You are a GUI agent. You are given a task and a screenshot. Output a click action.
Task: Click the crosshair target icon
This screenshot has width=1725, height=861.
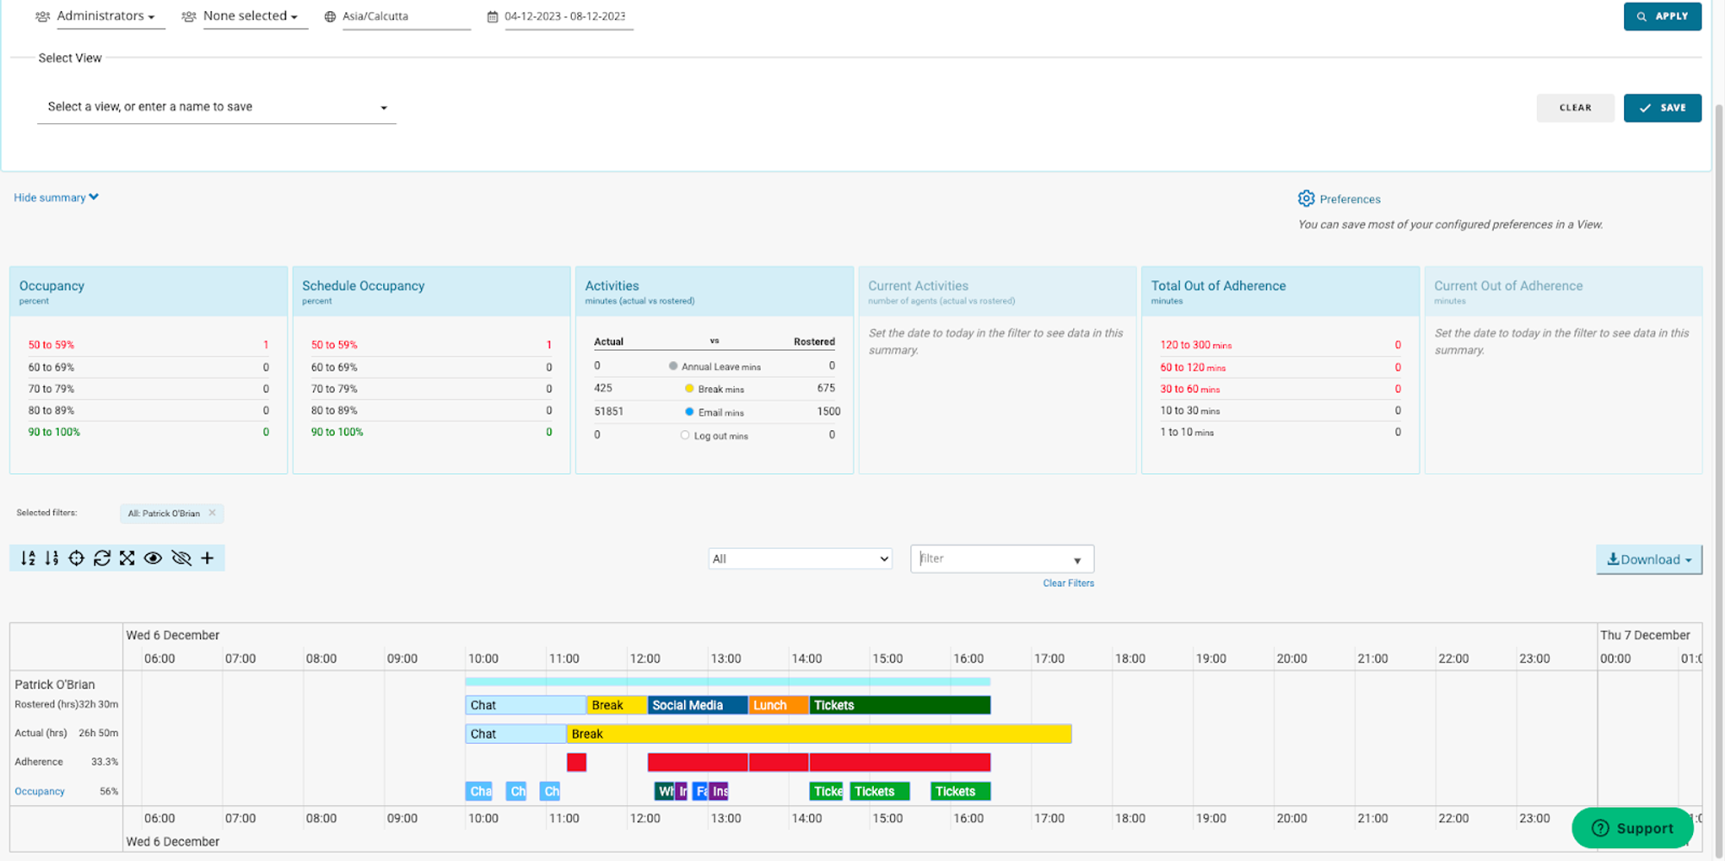(x=77, y=558)
